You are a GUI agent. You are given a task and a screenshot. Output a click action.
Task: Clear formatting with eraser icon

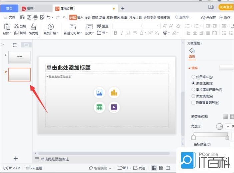[178, 26]
